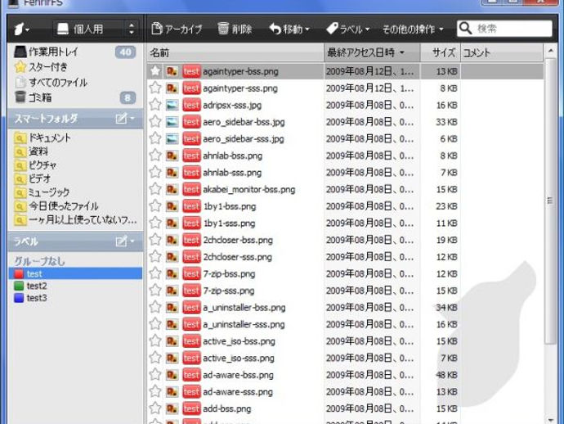The width and height of the screenshot is (564, 424).
Task: Select スター付き in sidebar
Action: pyautogui.click(x=75, y=67)
